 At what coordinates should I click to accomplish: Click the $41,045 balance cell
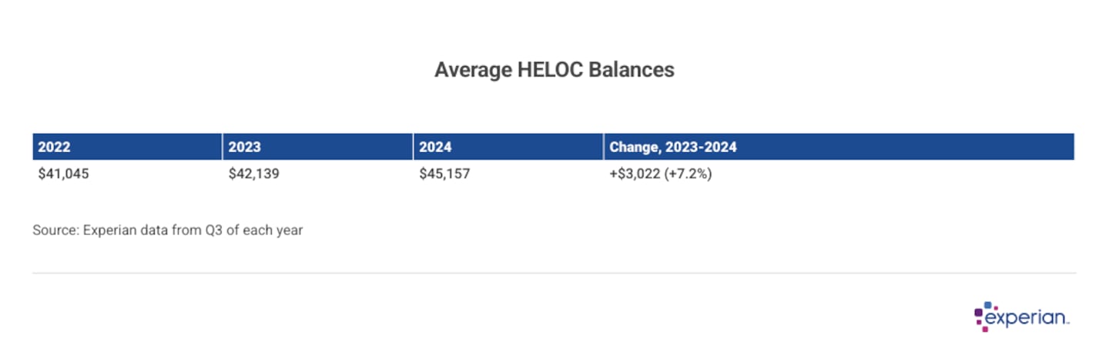[x=63, y=174]
